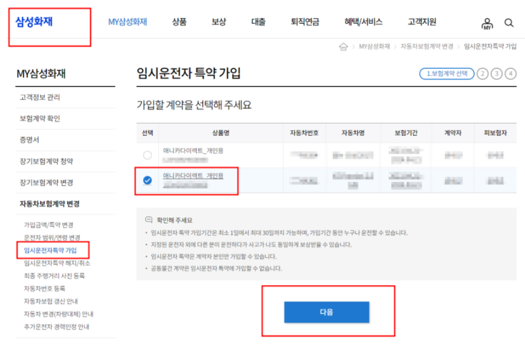Open 장기보험계약 변경 in sidebar
Image resolution: width=525 pixels, height=347 pixels.
pos(46,183)
